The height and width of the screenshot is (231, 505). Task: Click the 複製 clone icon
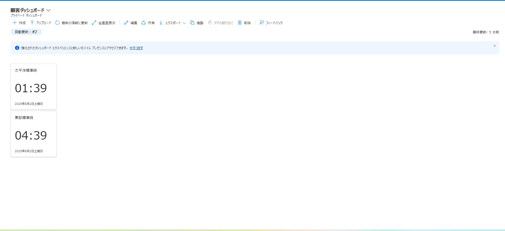tap(192, 23)
